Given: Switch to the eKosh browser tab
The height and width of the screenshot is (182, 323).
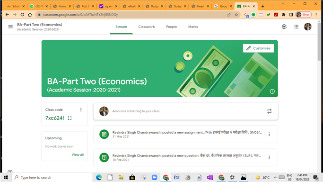Looking at the screenshot, I should 131,6.
